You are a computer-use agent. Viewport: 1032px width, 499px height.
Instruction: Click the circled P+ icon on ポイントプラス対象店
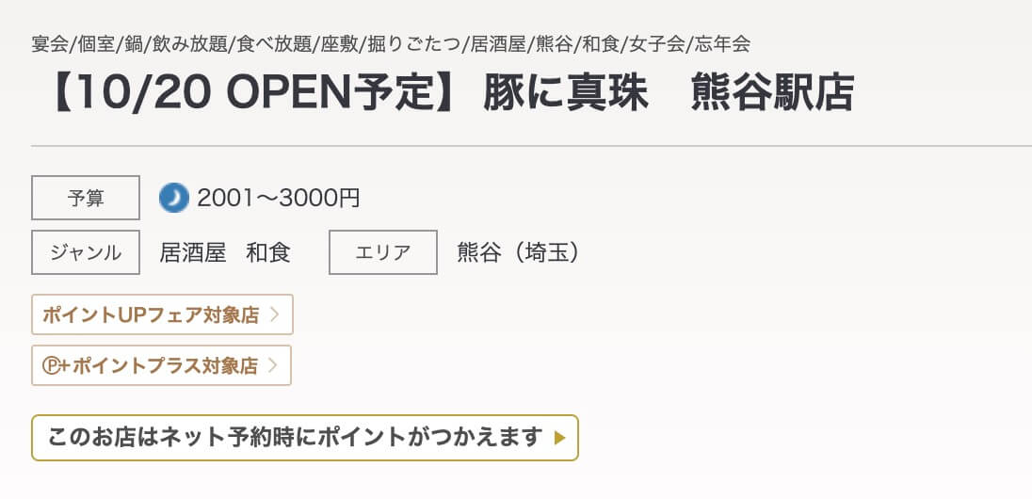pos(52,366)
